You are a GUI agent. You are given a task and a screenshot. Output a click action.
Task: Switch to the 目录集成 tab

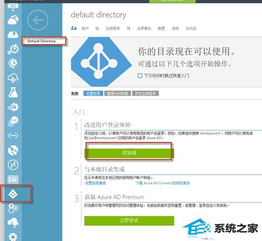(x=144, y=28)
